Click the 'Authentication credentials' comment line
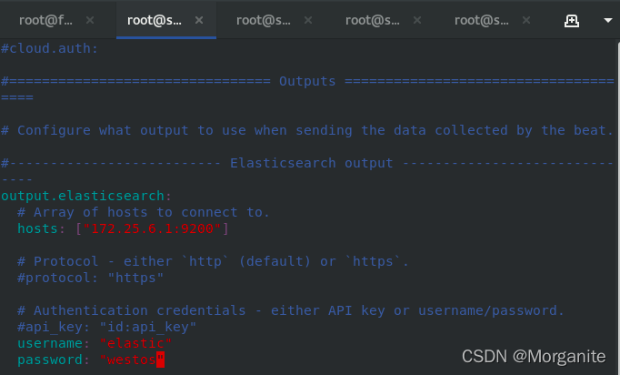 coord(291,310)
